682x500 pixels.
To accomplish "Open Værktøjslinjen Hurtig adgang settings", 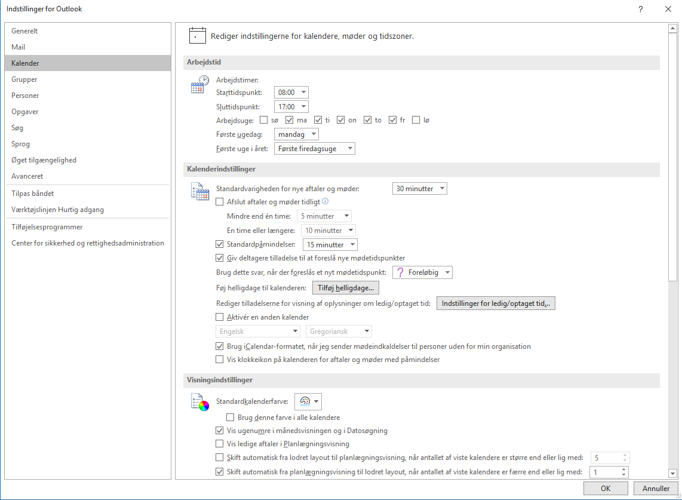I will pos(87,209).
